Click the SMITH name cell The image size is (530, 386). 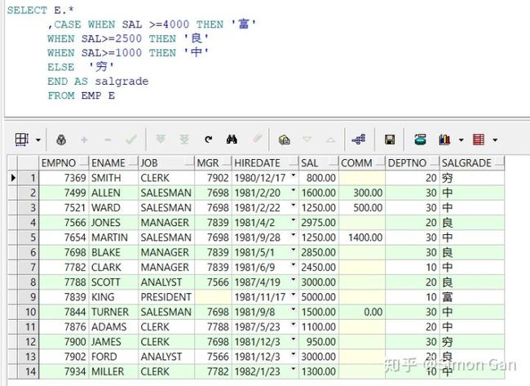[x=113, y=178]
